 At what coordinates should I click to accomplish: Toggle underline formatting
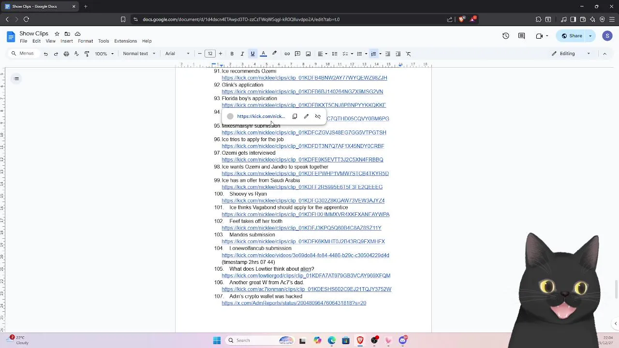[252, 54]
